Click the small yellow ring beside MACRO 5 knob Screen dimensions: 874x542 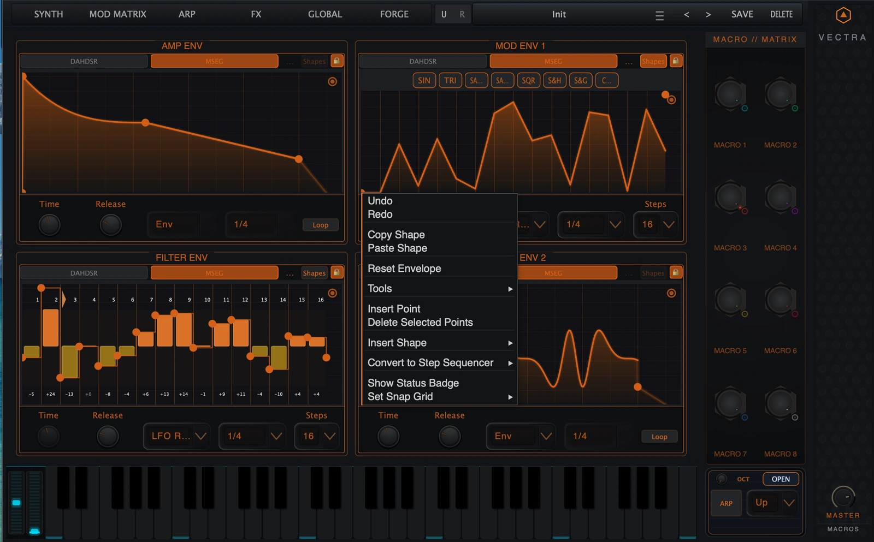click(745, 314)
